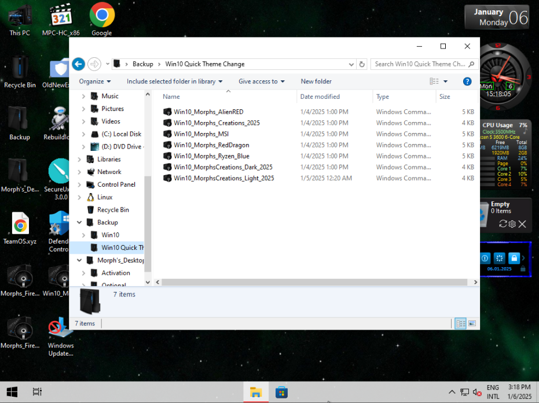Select Win10_MorphsCreations_Dark_2025 file icon
Screen dimensions: 539x403
tap(167, 167)
